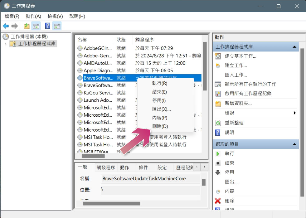Sort tasks by the 名稱 column header

coord(95,40)
